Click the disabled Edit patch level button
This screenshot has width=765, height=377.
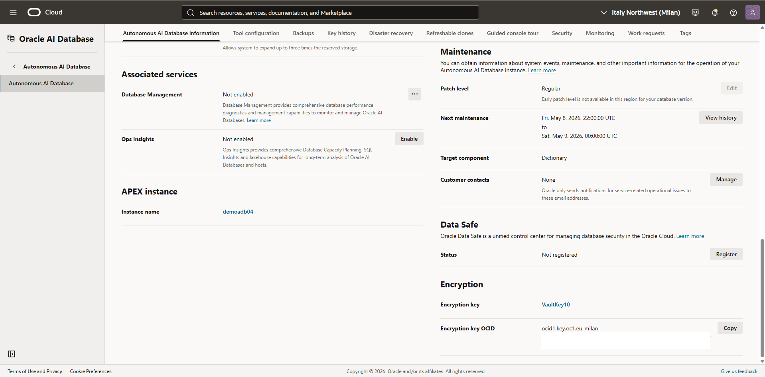731,88
